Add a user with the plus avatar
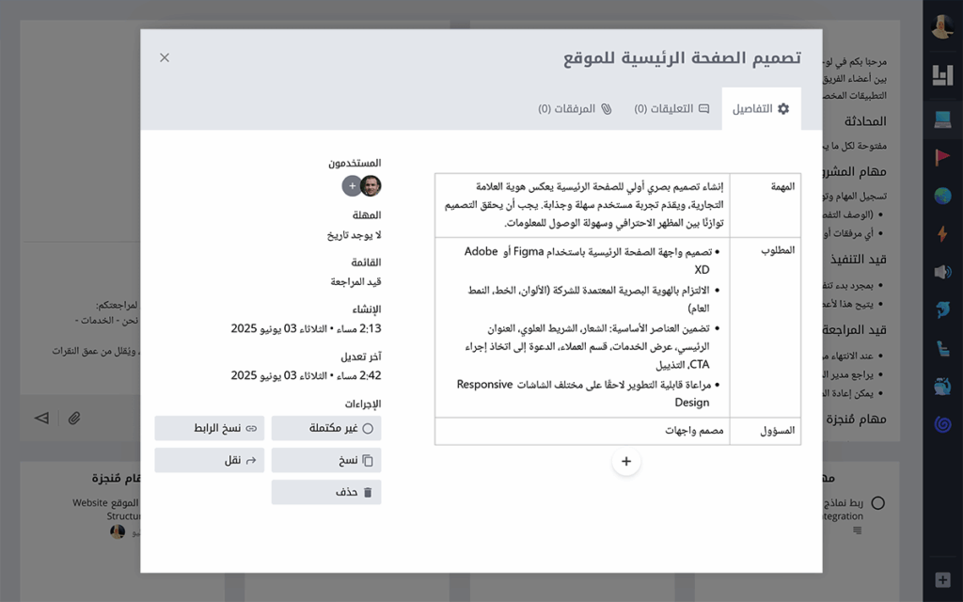This screenshot has height=602, width=963. click(352, 185)
